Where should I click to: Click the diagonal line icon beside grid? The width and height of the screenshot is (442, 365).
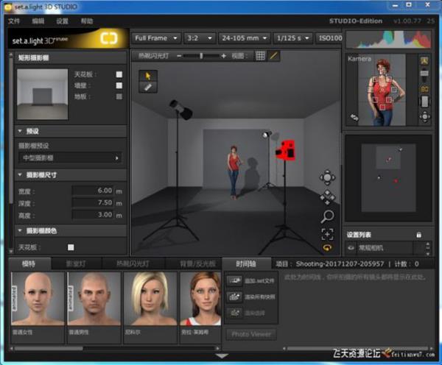274,55
